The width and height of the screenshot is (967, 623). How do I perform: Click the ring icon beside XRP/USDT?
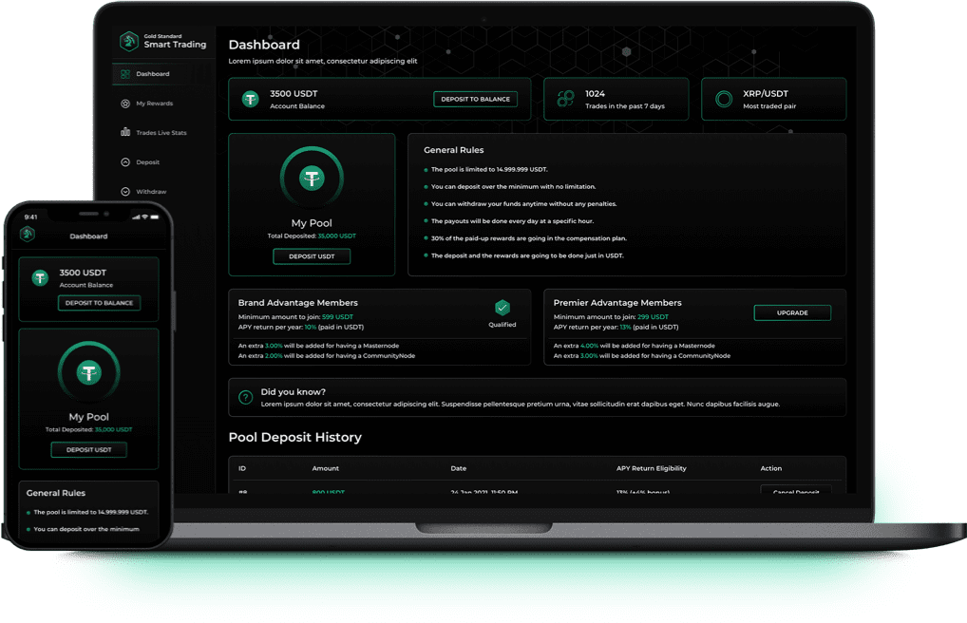(x=724, y=99)
